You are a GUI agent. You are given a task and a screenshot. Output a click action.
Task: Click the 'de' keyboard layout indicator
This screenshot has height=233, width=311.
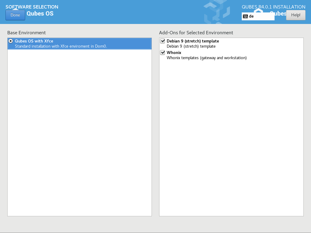click(258, 16)
